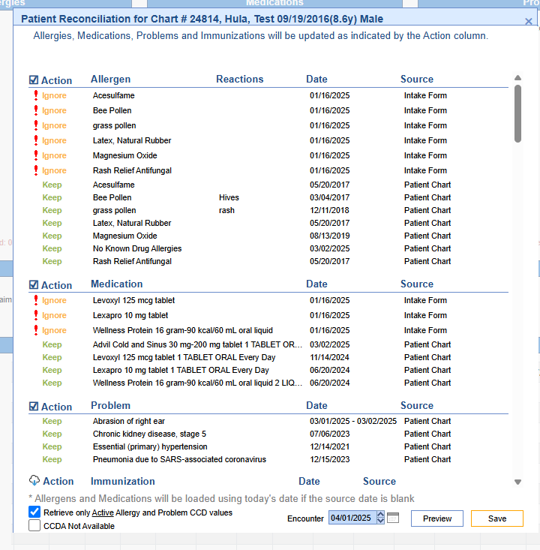Click alert icon beside Intake Form Rash Relief Antifungal
Image resolution: width=540 pixels, height=550 pixels.
[36, 170]
